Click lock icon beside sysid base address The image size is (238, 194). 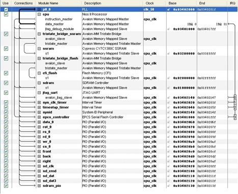point(169,112)
